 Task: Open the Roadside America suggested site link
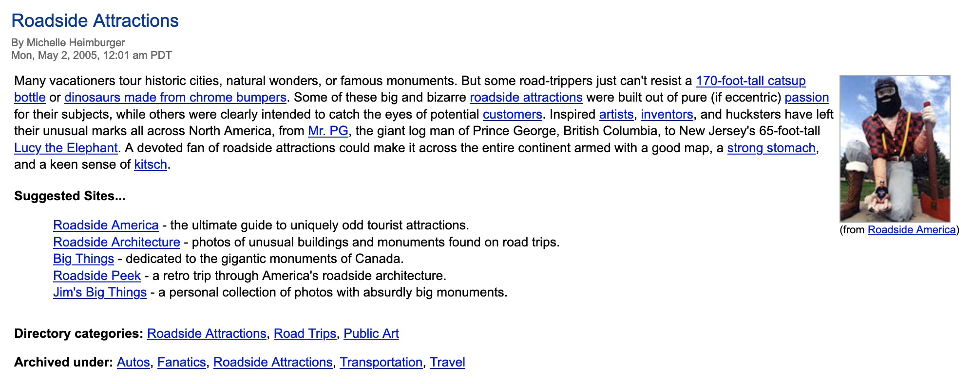pos(106,226)
